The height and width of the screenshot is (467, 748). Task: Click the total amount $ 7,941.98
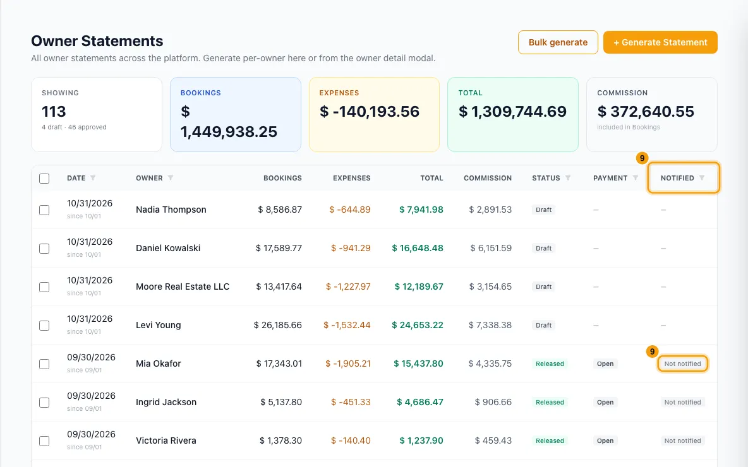(421, 210)
